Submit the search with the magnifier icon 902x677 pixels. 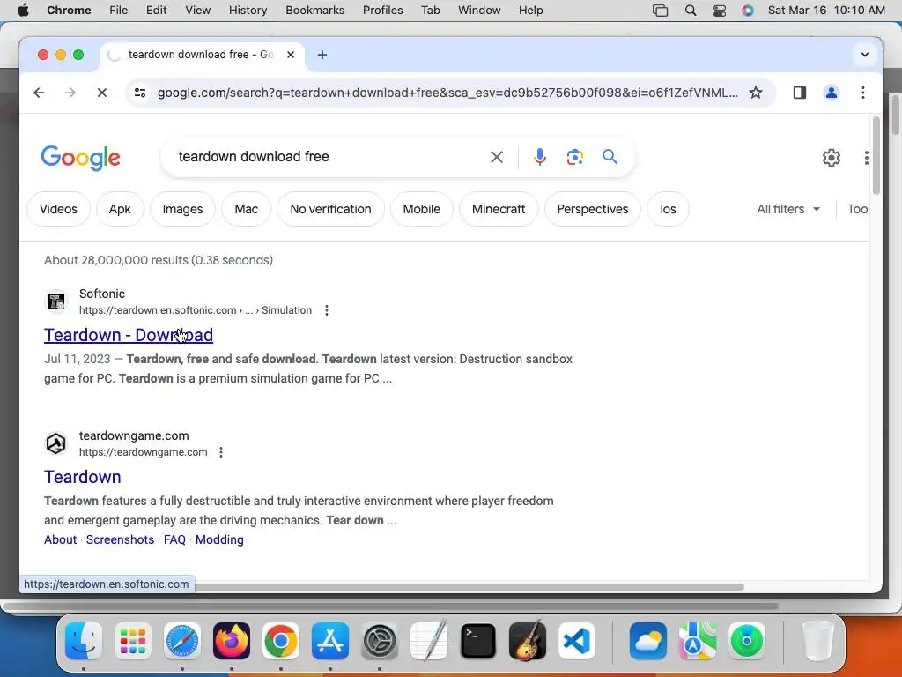pyautogui.click(x=610, y=157)
